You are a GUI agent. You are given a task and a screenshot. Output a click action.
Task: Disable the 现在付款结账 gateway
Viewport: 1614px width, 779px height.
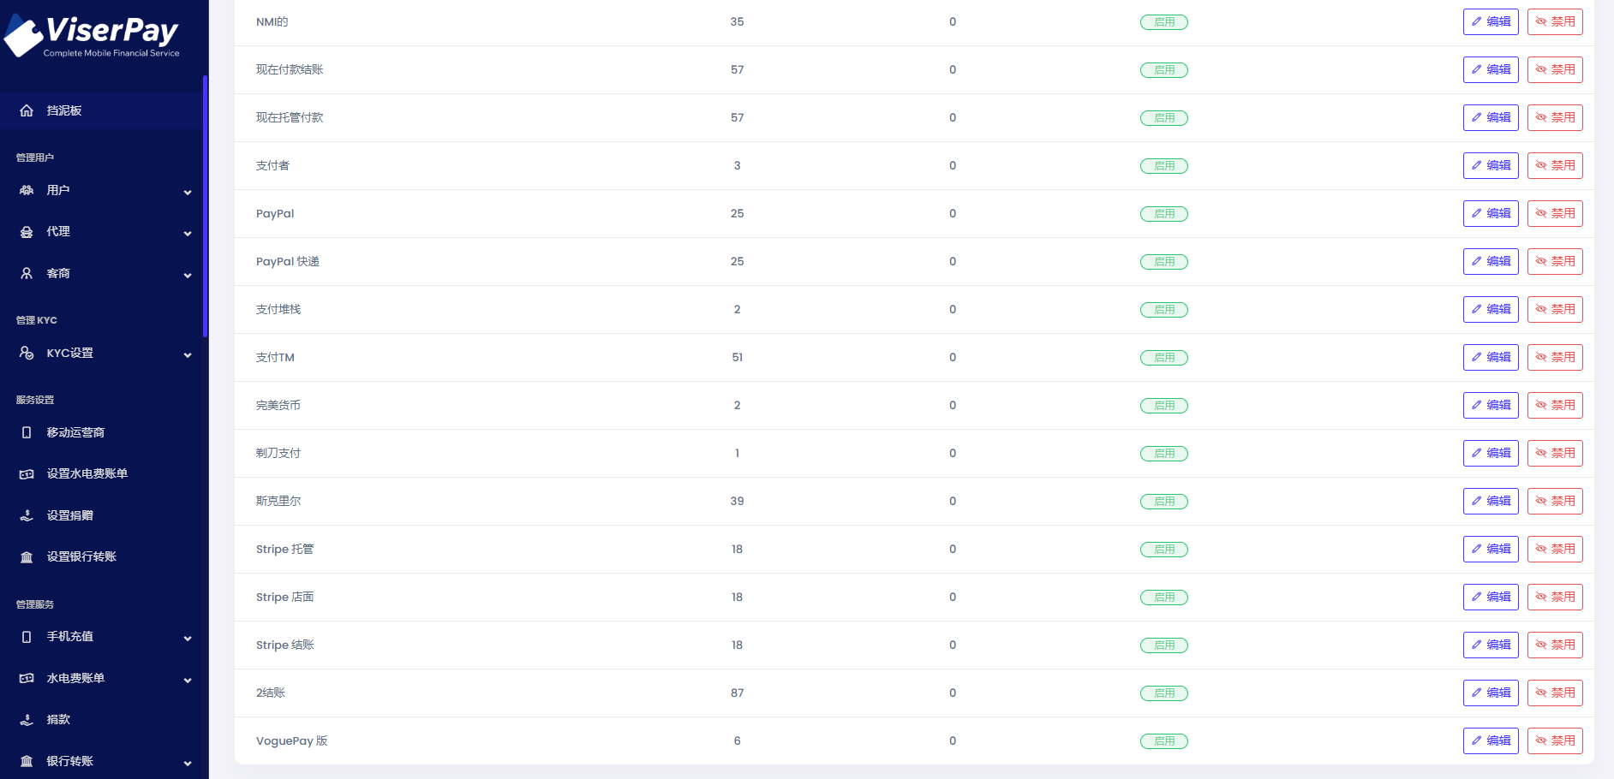point(1555,69)
